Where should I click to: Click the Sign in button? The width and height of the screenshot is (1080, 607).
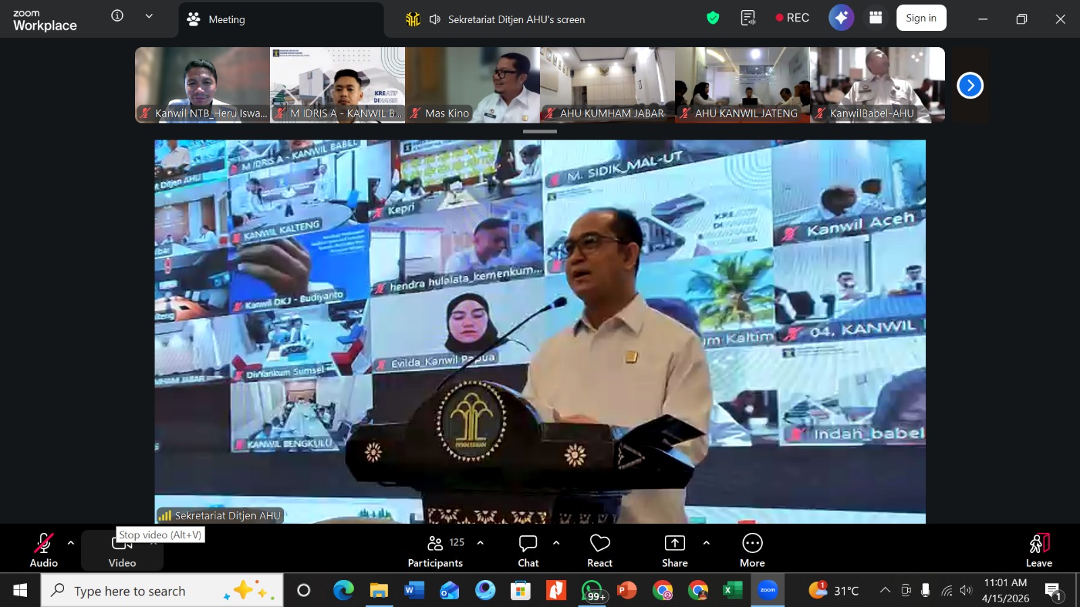pyautogui.click(x=921, y=18)
